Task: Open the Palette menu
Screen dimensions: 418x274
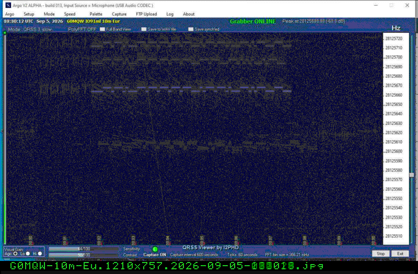Action: (96, 14)
